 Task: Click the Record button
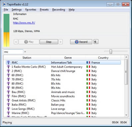click(81, 42)
